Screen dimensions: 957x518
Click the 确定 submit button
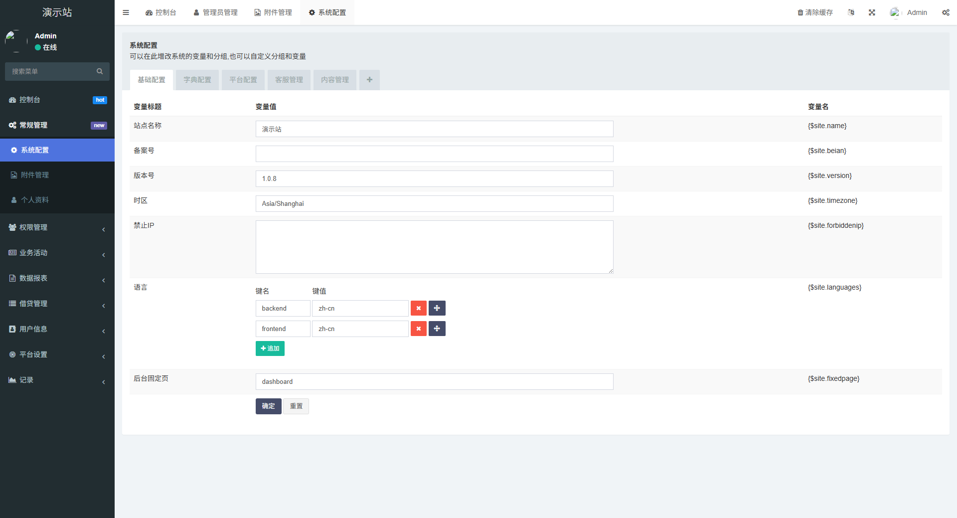pyautogui.click(x=268, y=406)
